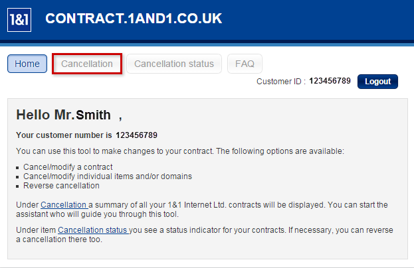
Task: Click the 'You can use this tool' sentence
Action: [x=179, y=151]
